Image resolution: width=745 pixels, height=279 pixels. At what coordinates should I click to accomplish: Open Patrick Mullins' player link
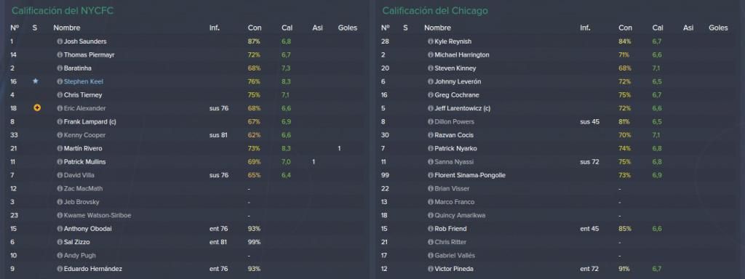[84, 162]
